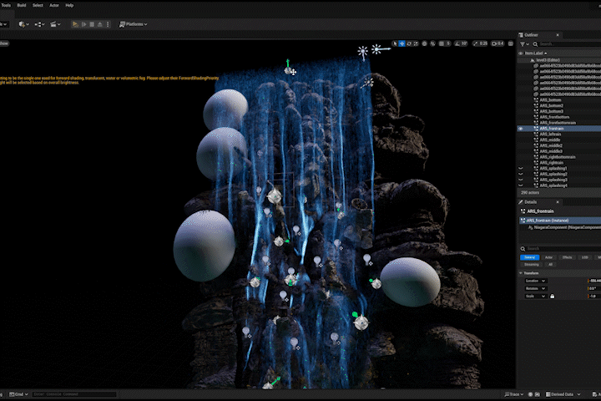Open the Location type dropdown

click(x=535, y=282)
